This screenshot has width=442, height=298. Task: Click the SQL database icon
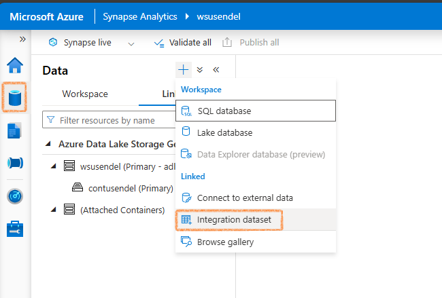(186, 111)
